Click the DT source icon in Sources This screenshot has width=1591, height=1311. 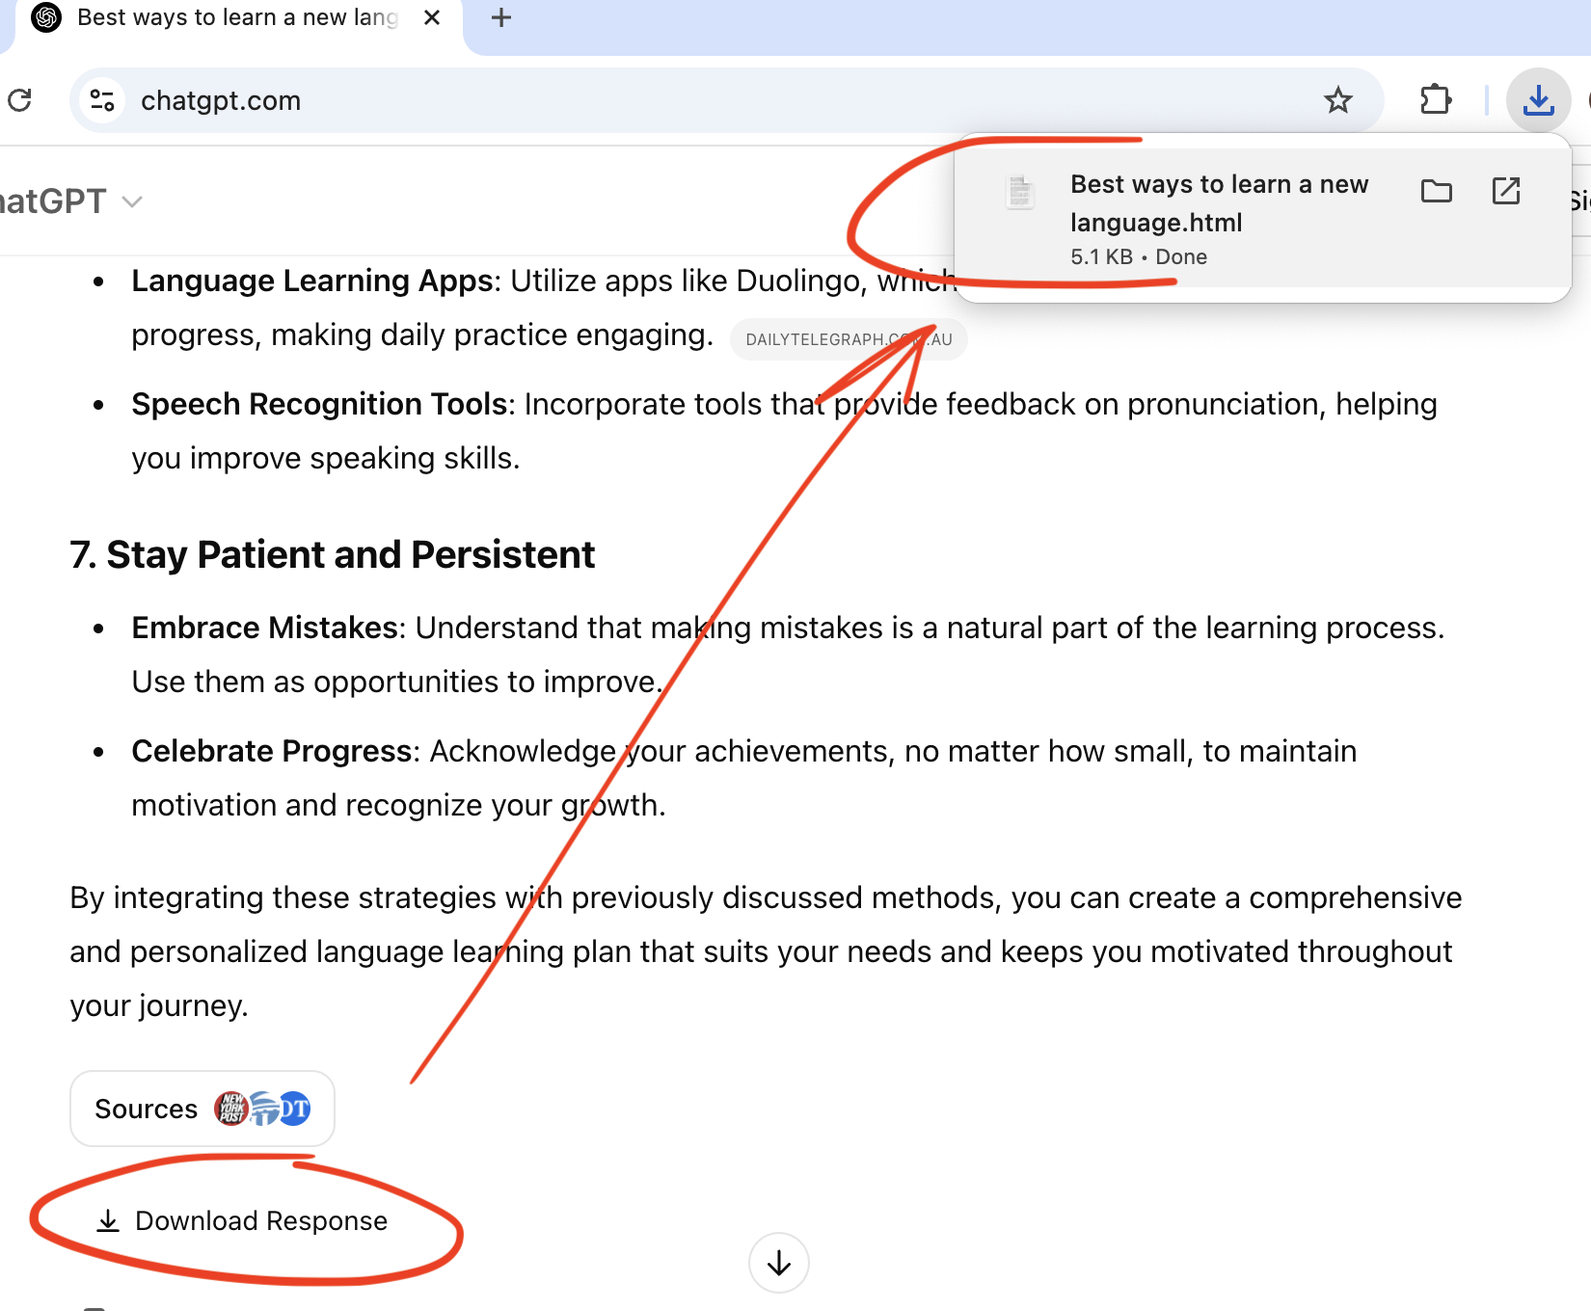point(294,1109)
